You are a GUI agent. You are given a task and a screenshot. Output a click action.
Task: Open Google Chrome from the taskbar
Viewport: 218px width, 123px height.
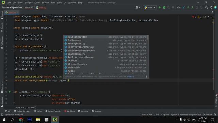point(21,120)
